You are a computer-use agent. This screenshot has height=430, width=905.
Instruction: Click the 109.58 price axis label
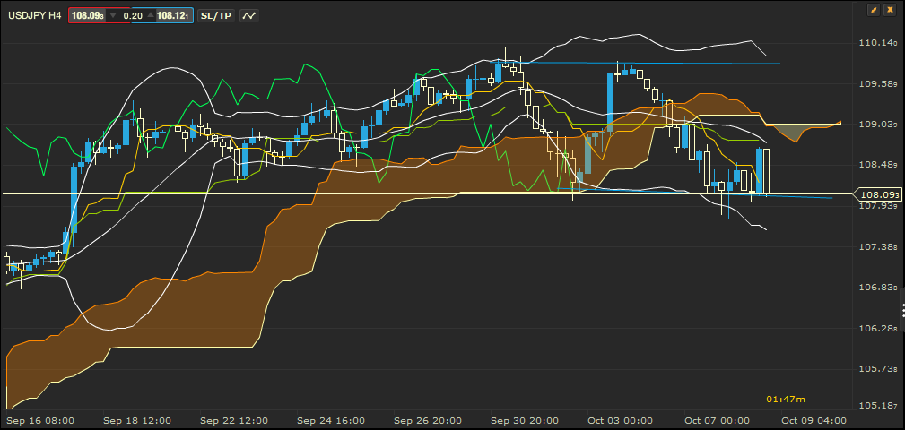click(876, 84)
